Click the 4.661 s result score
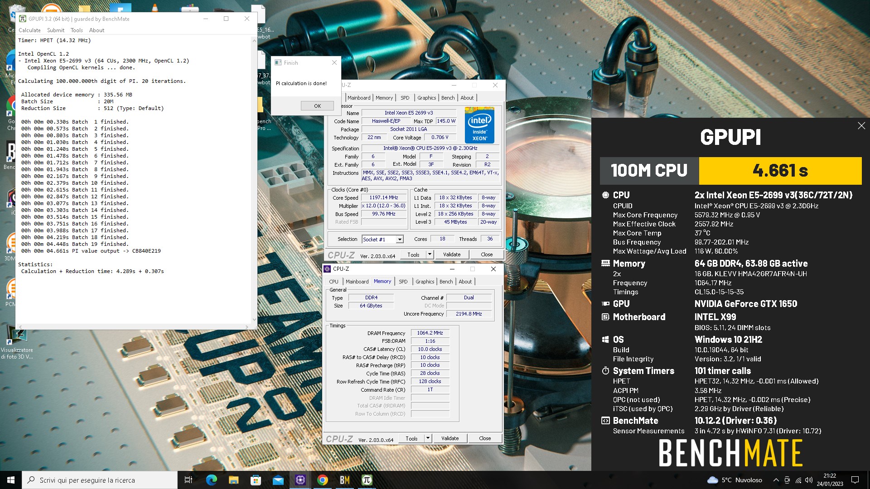The image size is (870, 489). click(x=780, y=171)
